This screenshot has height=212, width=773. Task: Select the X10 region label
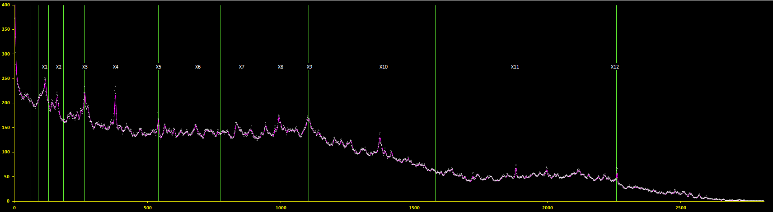pyautogui.click(x=384, y=67)
